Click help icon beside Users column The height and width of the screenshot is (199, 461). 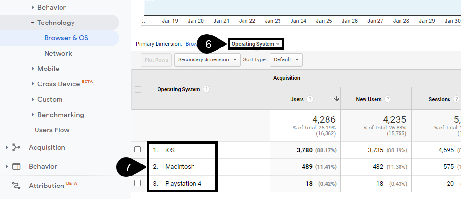pos(310,99)
